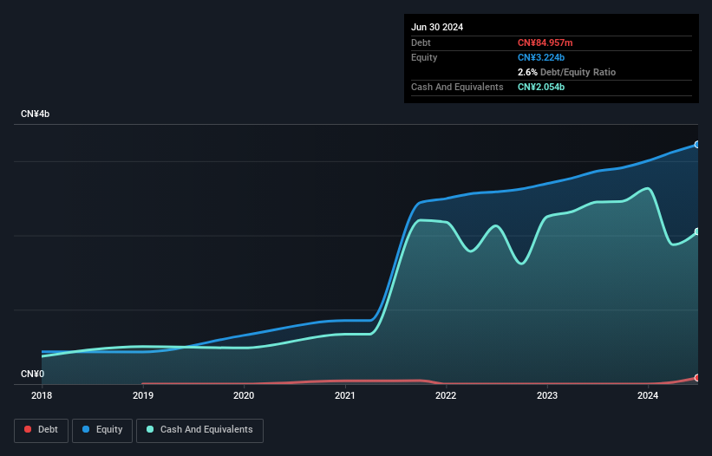The width and height of the screenshot is (712, 456).
Task: Toggle the Debt series legend button
Action: point(42,430)
